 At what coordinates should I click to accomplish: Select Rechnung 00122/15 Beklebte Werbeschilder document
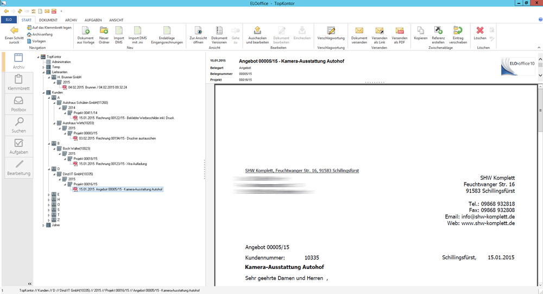[127, 118]
